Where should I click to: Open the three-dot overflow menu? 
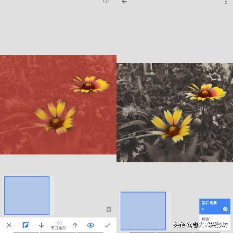coord(226,2)
